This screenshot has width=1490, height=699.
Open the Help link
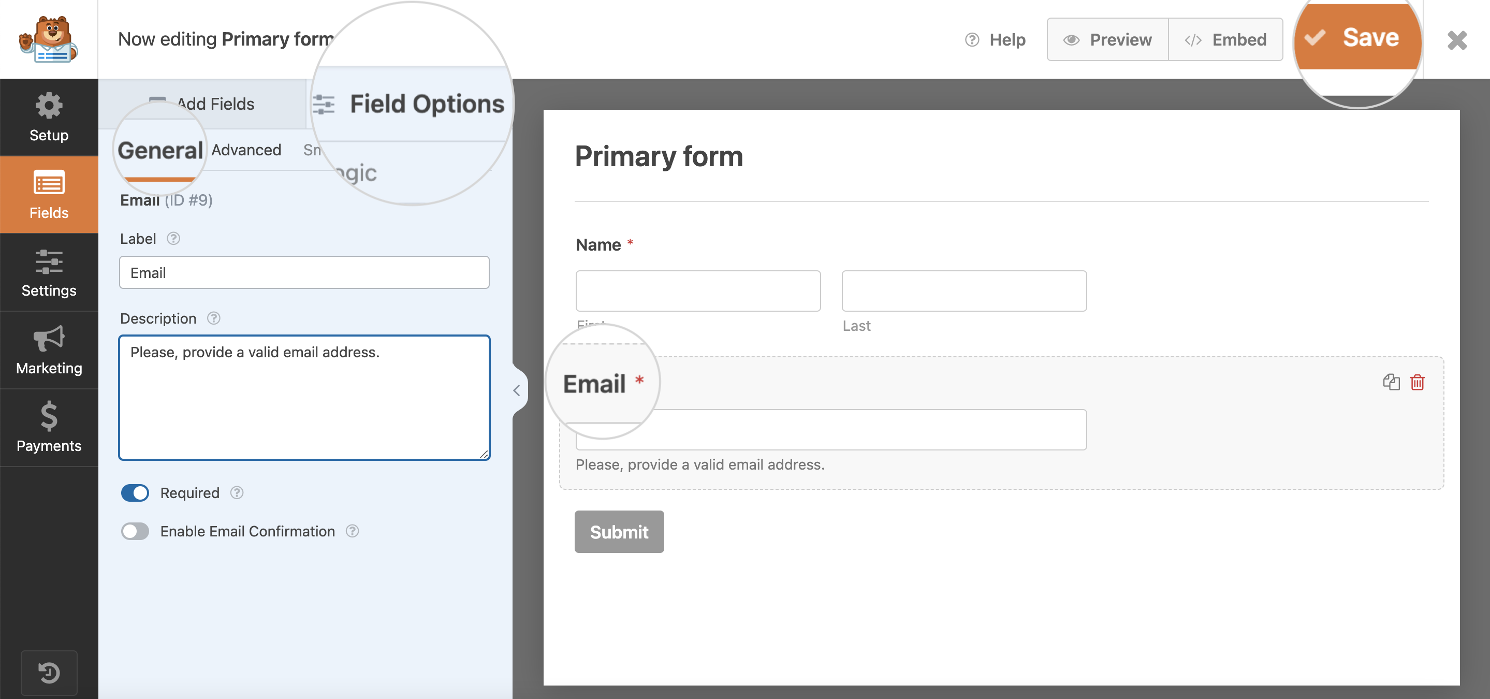996,39
